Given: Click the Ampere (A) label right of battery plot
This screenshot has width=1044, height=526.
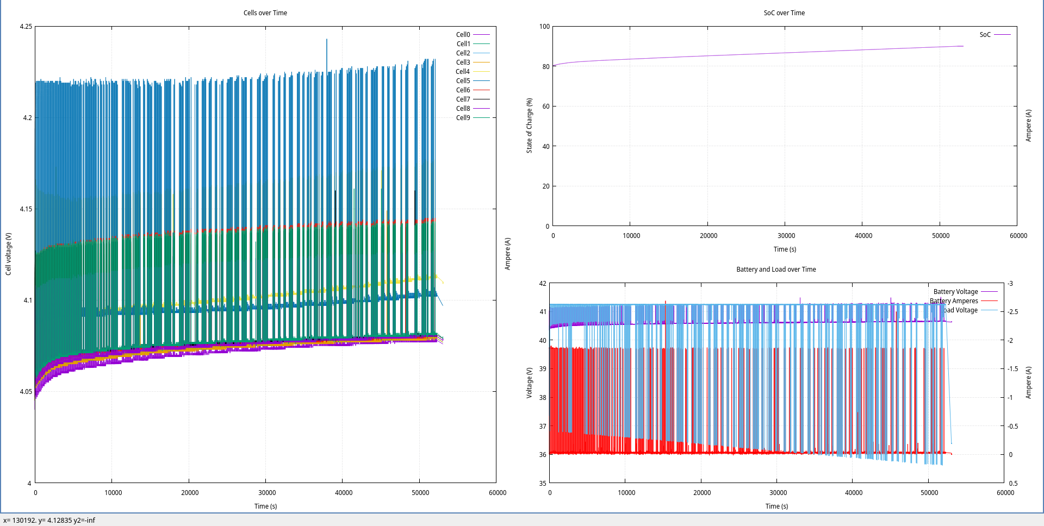Looking at the screenshot, I should [x=1028, y=383].
